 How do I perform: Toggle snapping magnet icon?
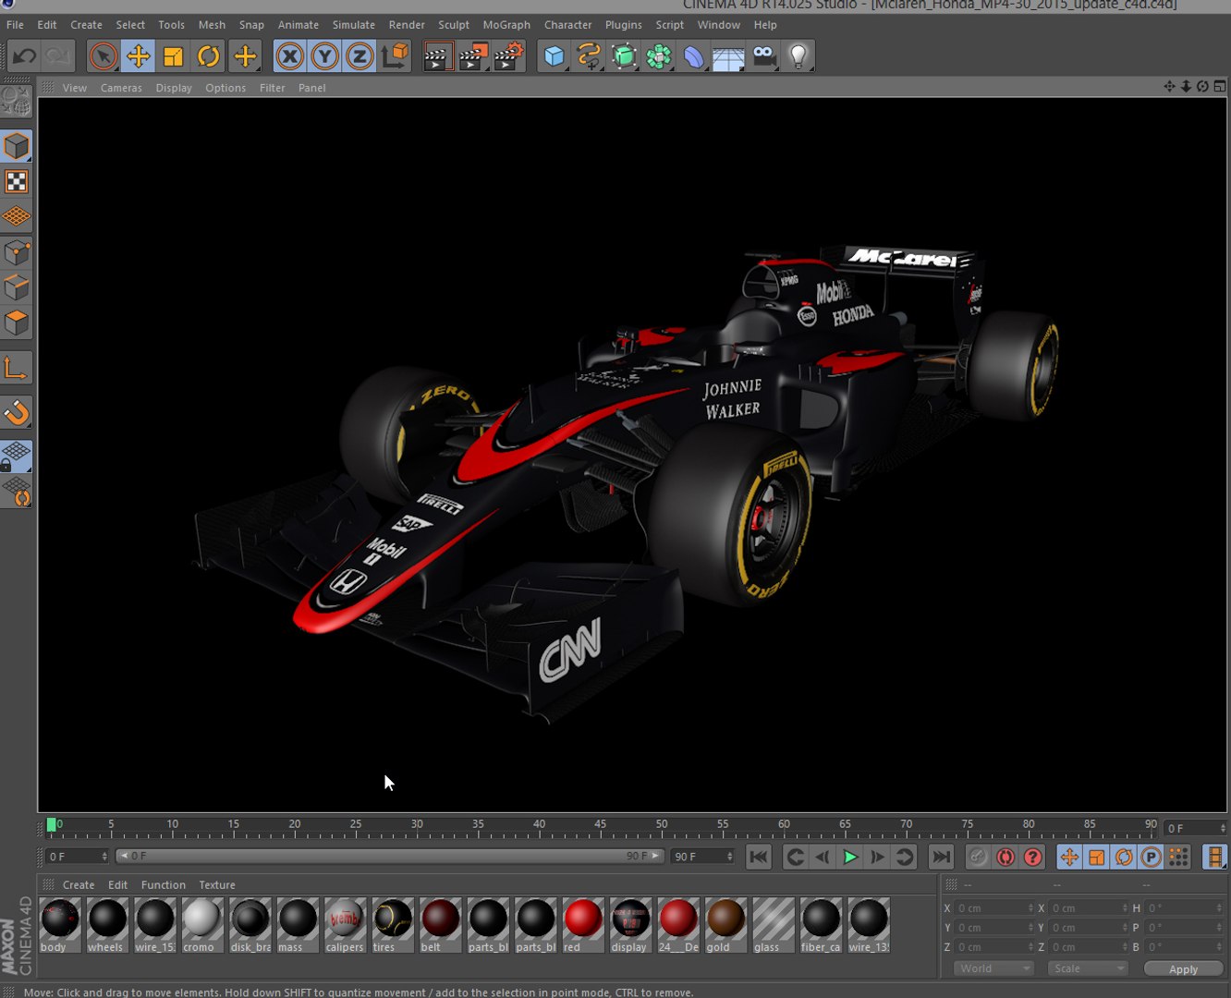pos(17,412)
